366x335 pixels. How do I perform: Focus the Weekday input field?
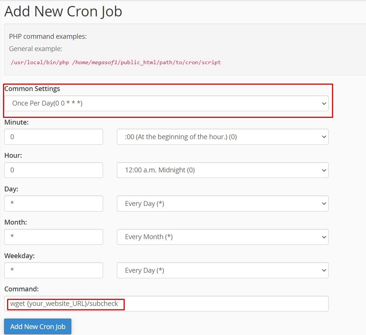tap(53, 270)
